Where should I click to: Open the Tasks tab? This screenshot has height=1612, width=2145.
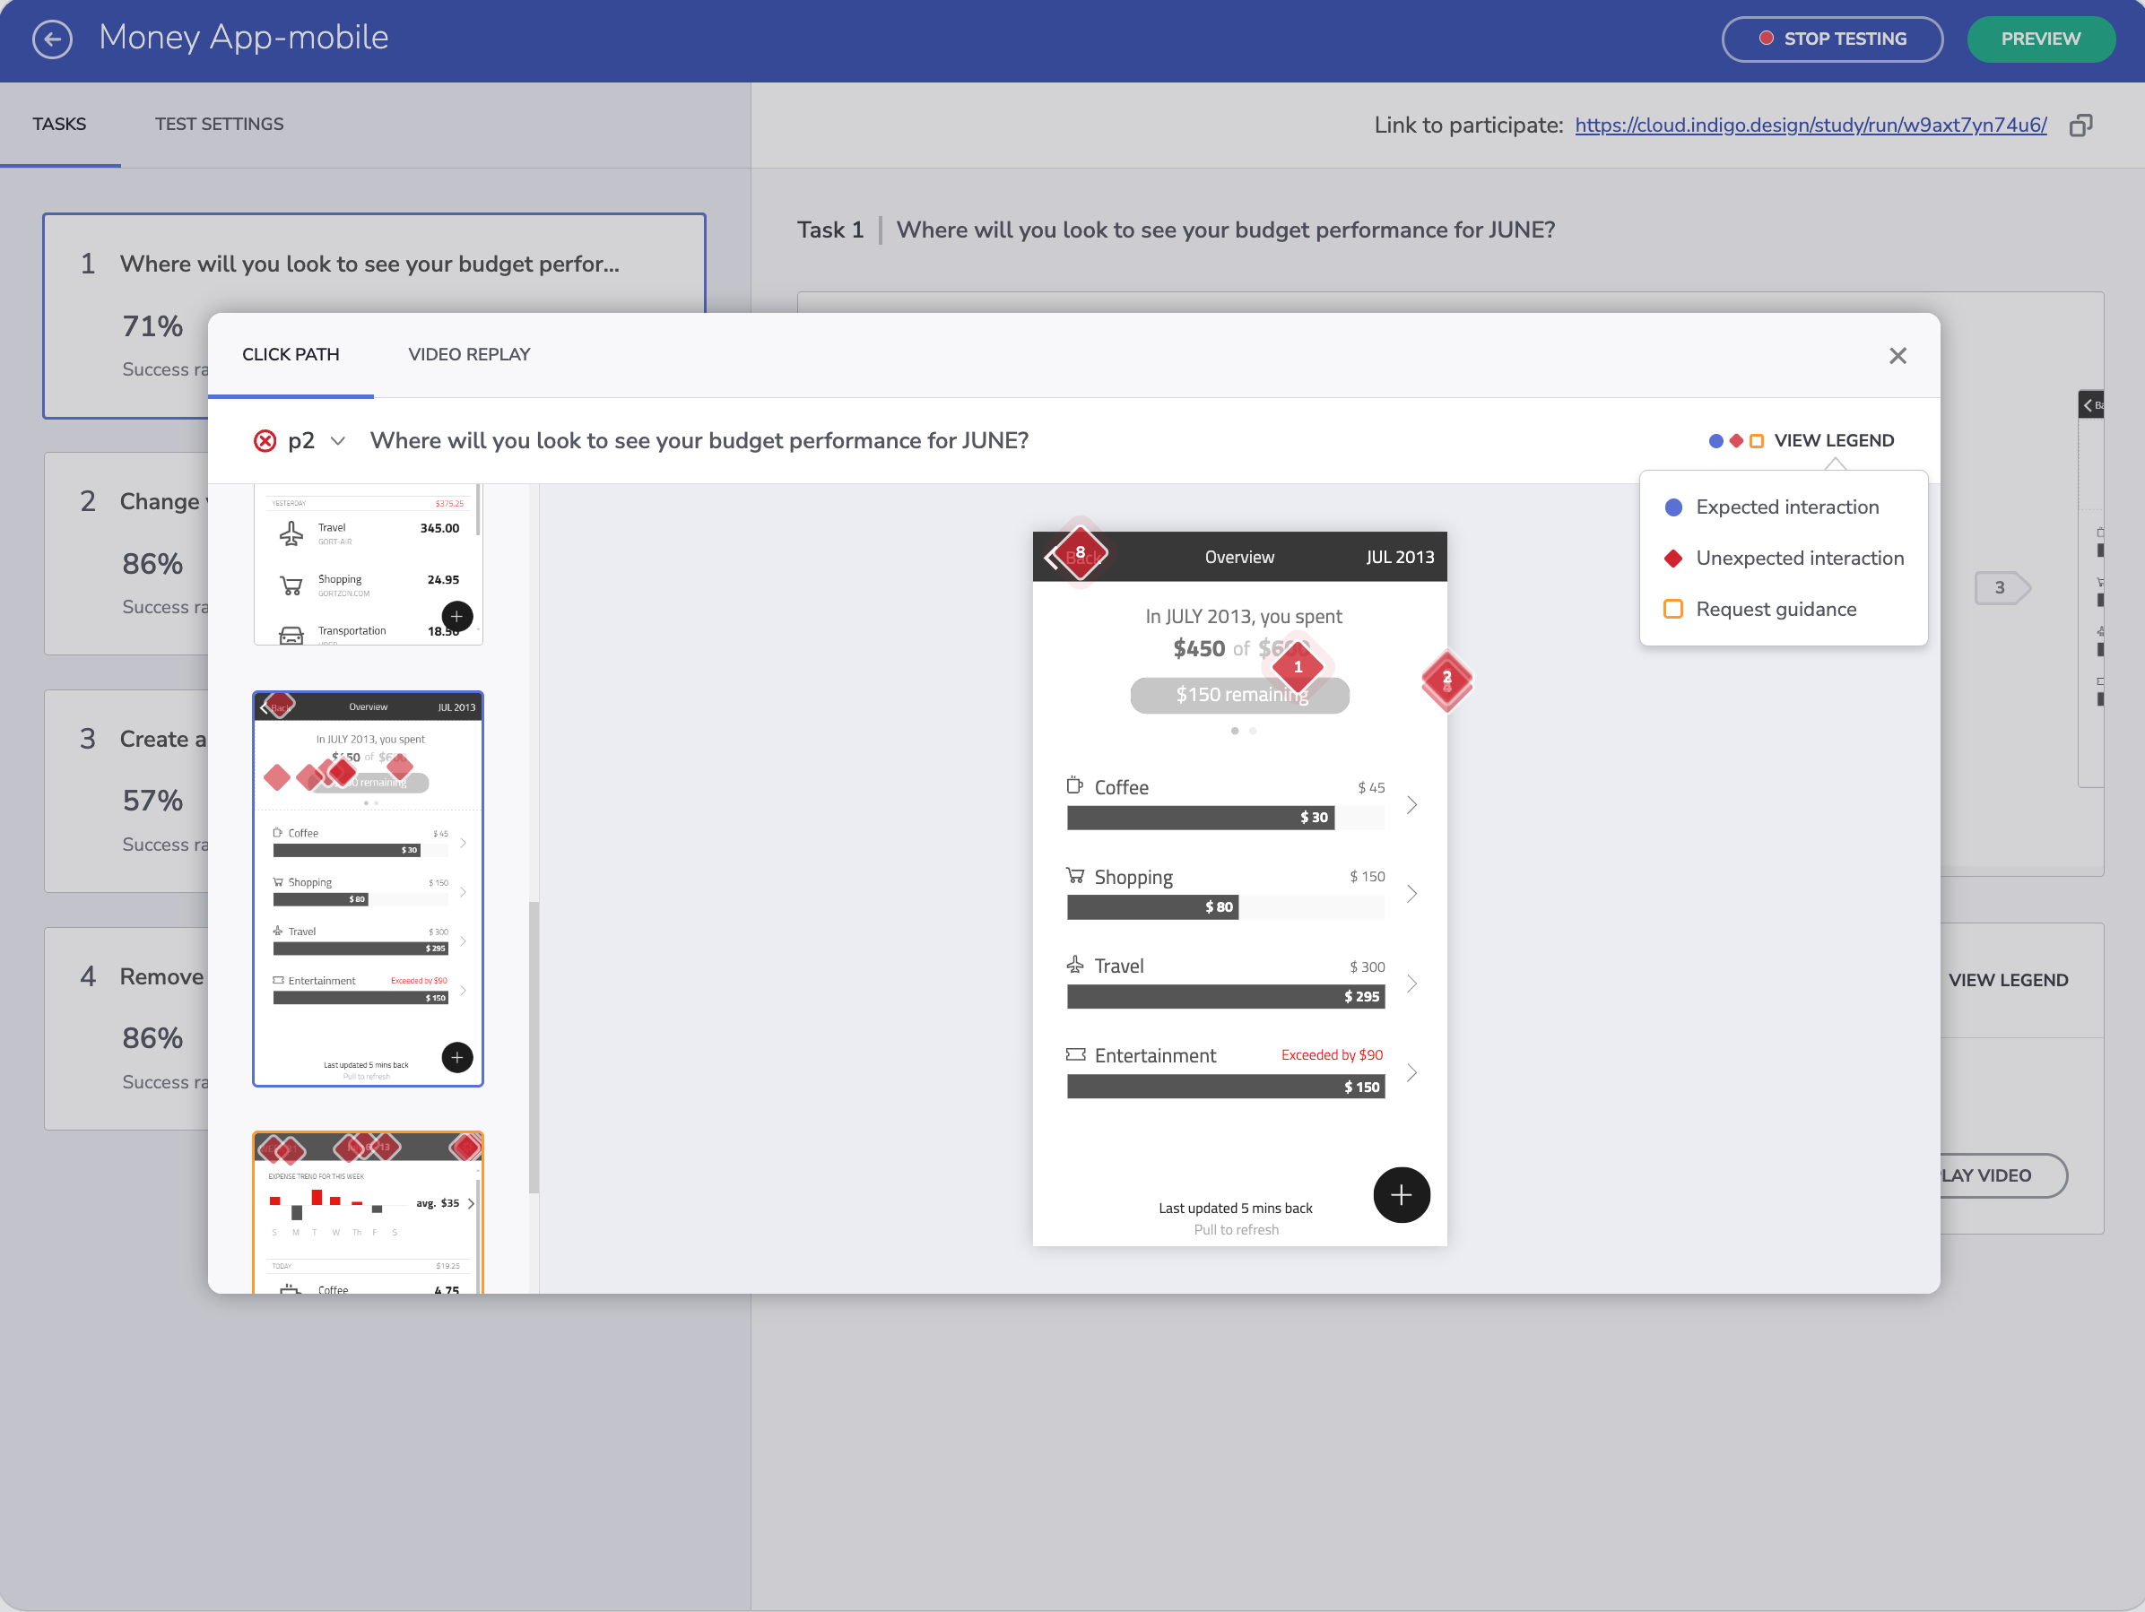click(x=59, y=124)
